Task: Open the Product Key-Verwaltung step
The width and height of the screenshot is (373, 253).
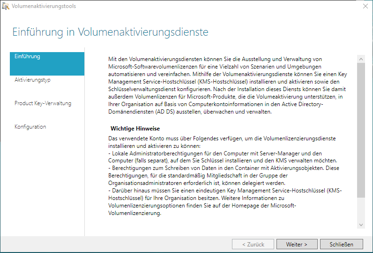Action: (x=43, y=103)
